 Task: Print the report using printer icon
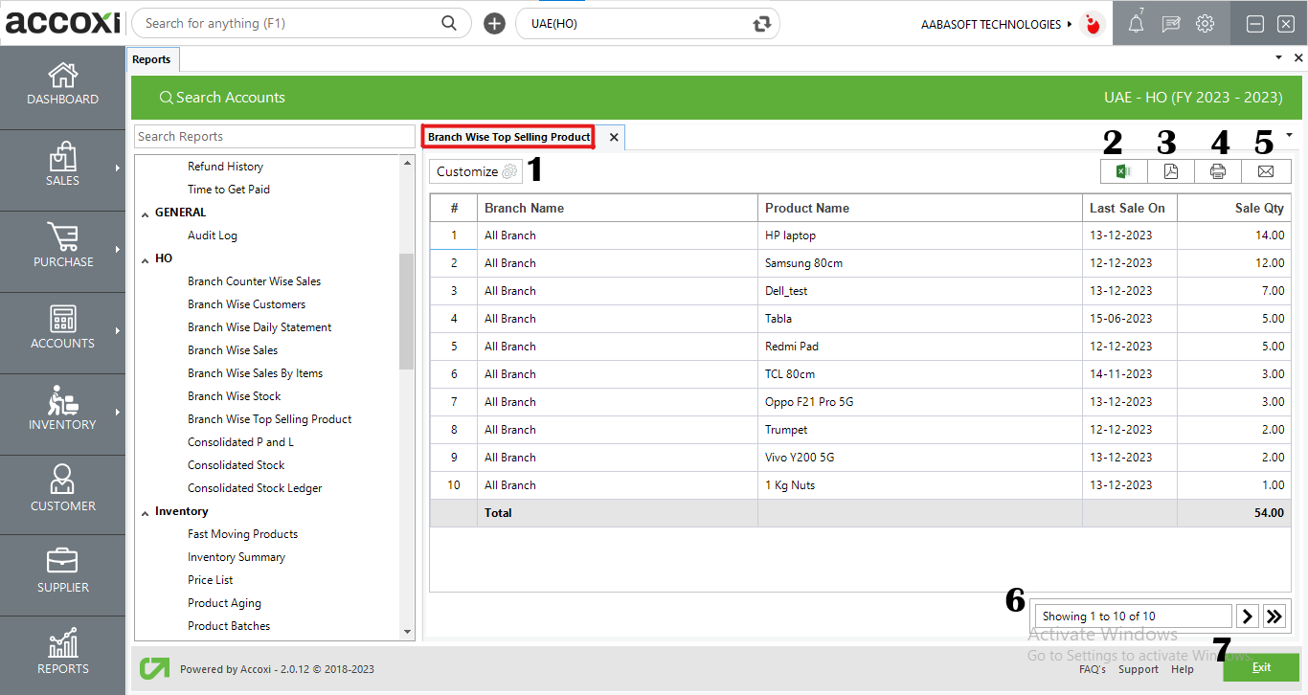click(1217, 171)
